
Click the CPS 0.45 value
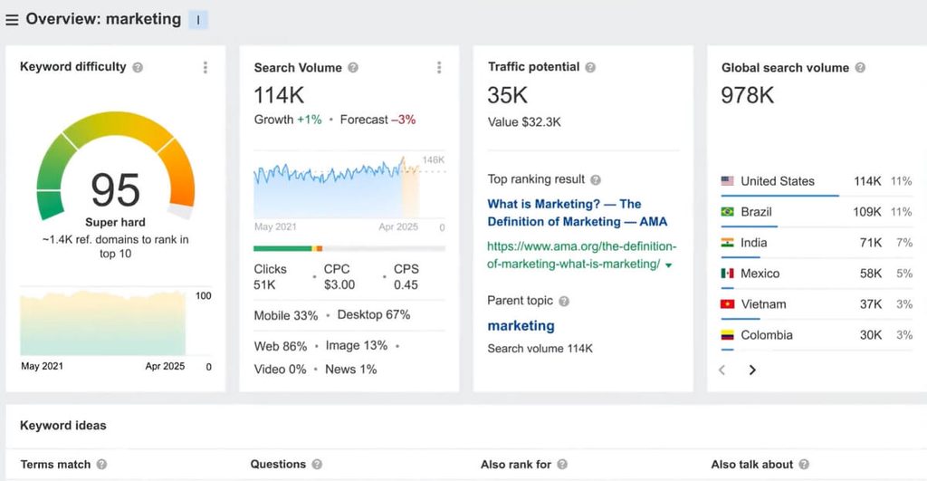[x=406, y=277]
